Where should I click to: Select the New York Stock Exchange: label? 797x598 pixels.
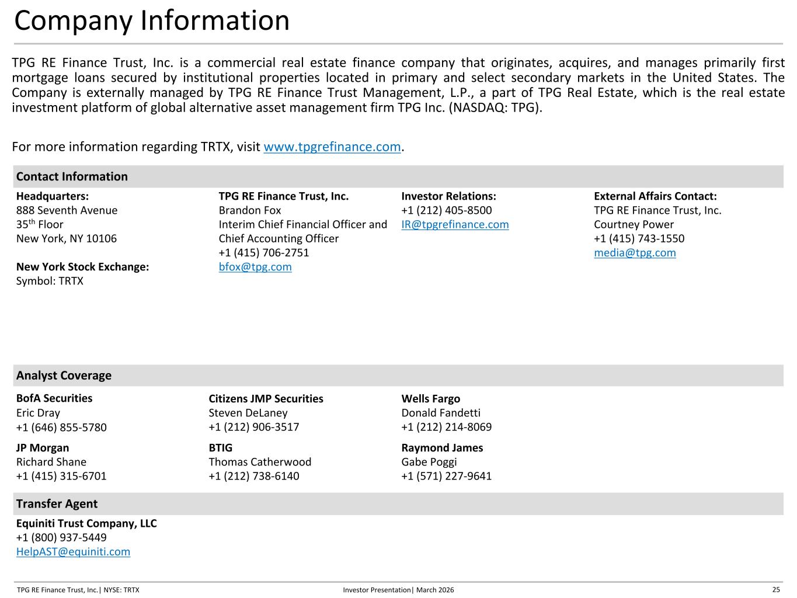coord(82,267)
